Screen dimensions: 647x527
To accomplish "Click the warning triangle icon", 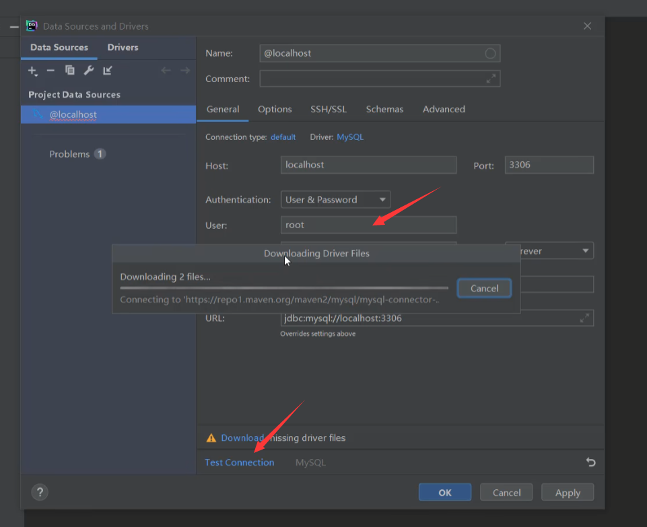I will pos(211,438).
